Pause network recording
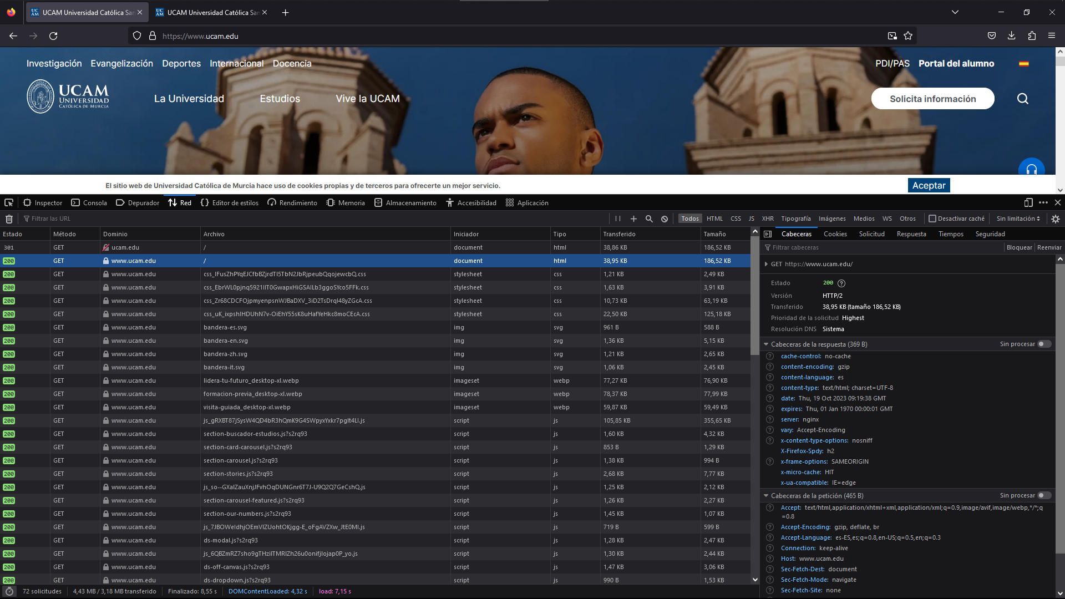Screen dimensions: 1065x599 (x=618, y=219)
